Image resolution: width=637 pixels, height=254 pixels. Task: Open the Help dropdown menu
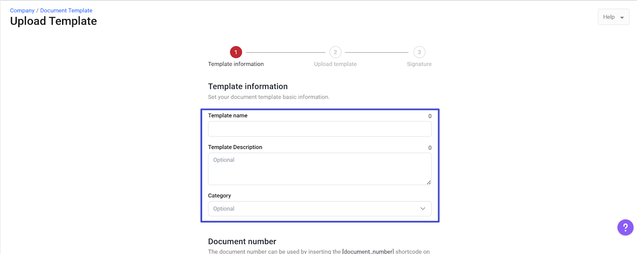pos(613,17)
